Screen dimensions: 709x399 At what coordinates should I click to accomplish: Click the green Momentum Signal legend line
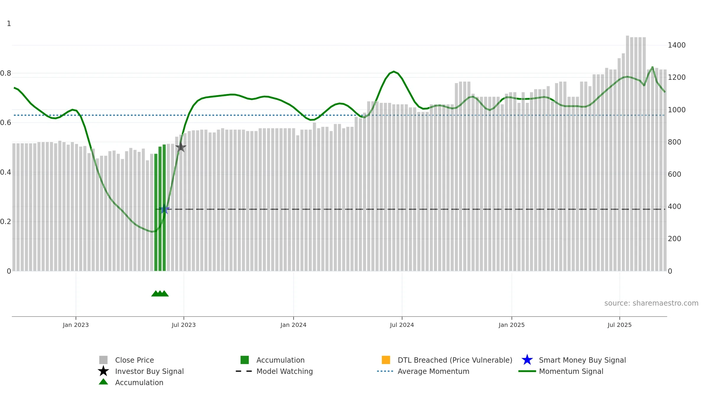pyautogui.click(x=527, y=371)
